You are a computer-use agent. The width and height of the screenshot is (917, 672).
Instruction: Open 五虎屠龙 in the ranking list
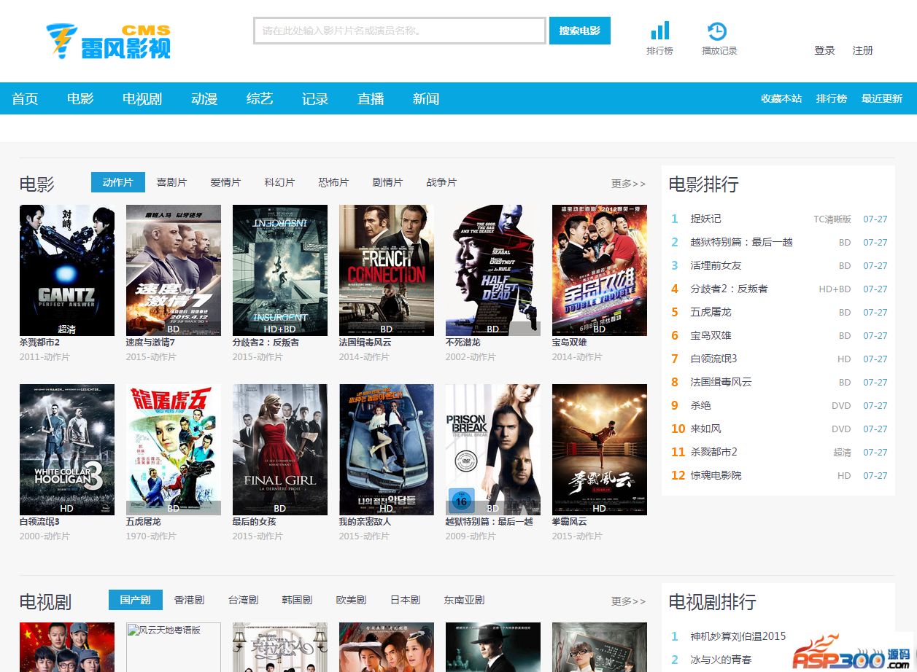click(x=711, y=312)
